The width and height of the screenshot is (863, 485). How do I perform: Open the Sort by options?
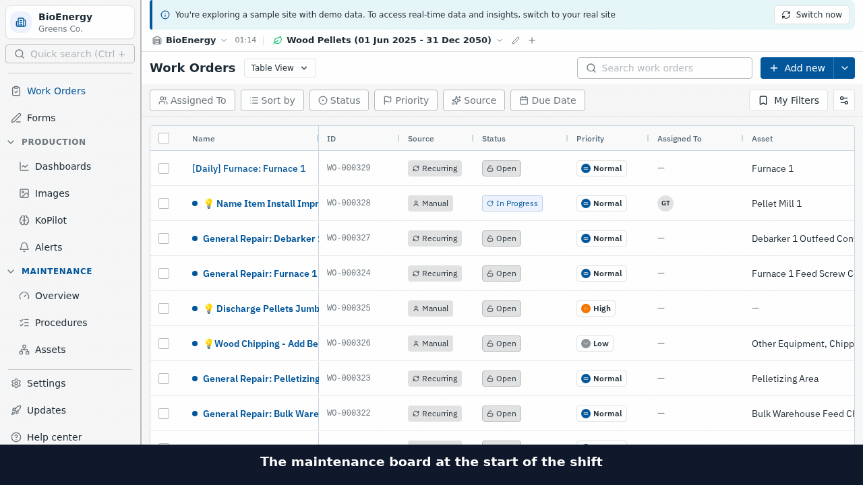click(272, 100)
